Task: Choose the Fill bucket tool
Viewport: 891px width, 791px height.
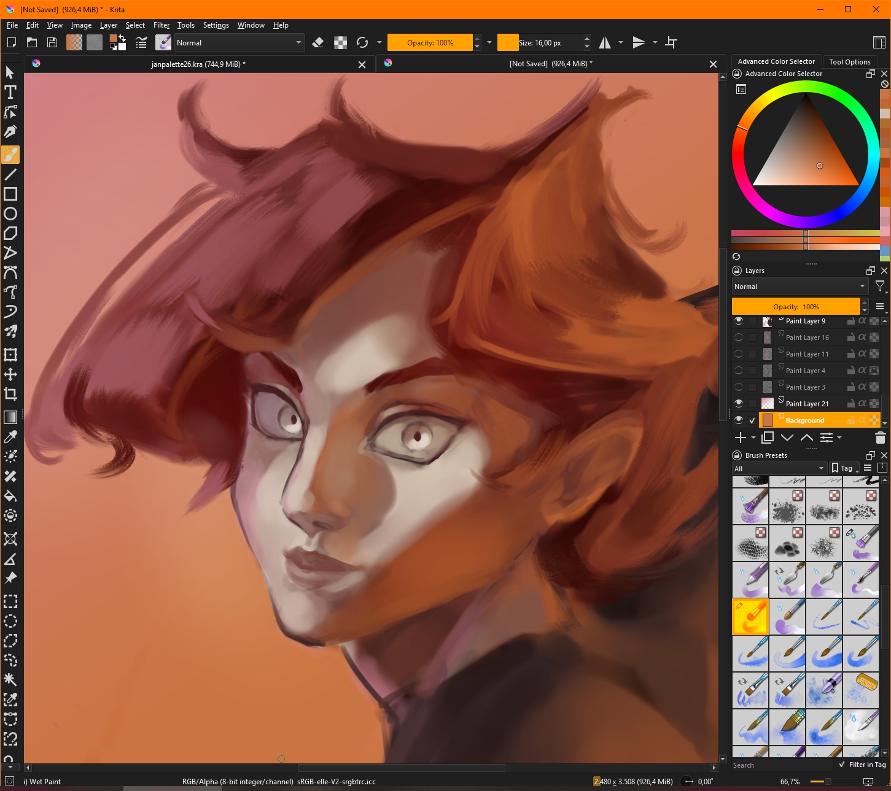Action: [10, 496]
